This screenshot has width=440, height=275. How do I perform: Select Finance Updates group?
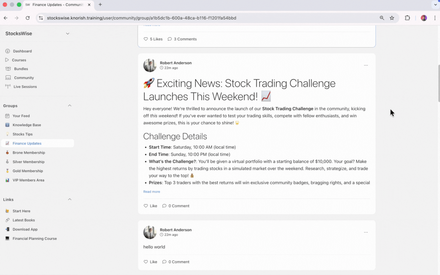point(37,143)
